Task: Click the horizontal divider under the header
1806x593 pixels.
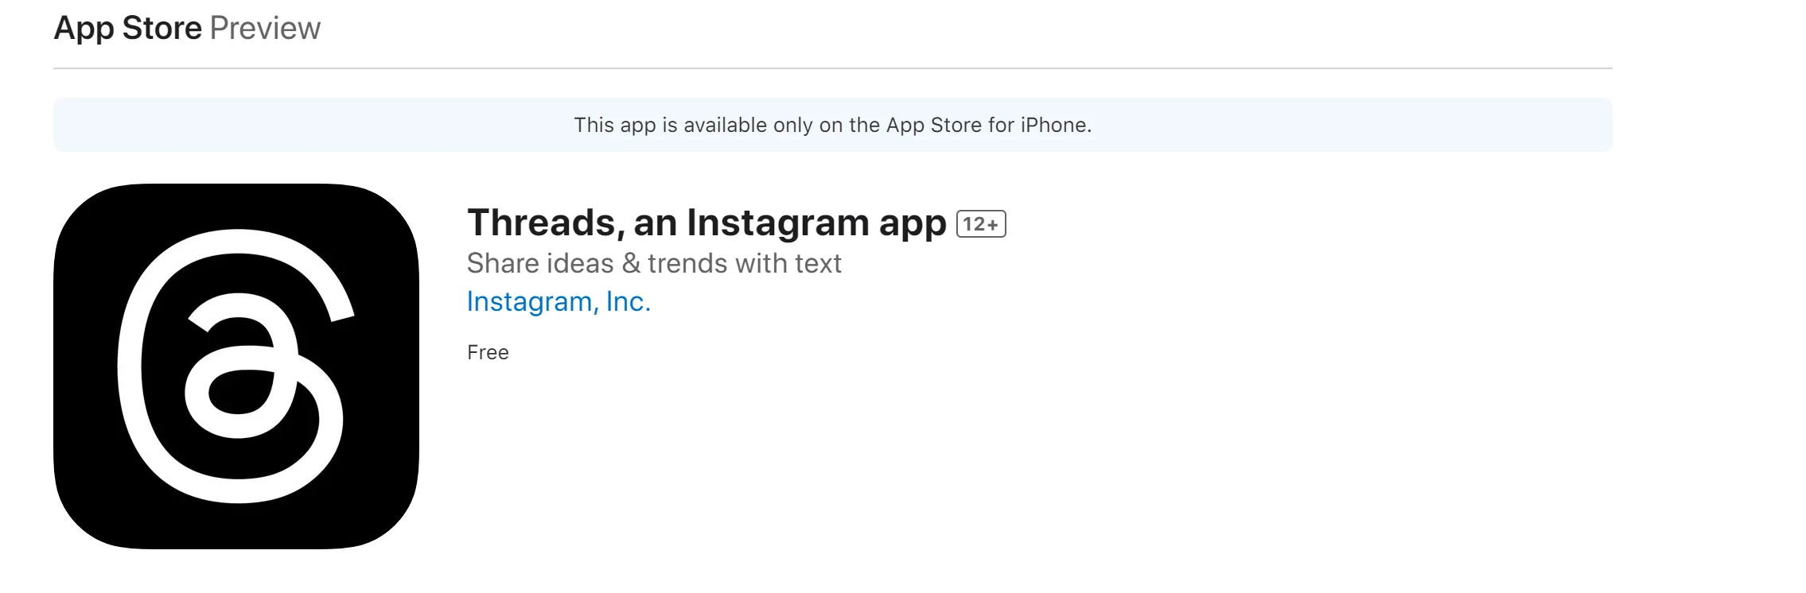Action: [832, 68]
